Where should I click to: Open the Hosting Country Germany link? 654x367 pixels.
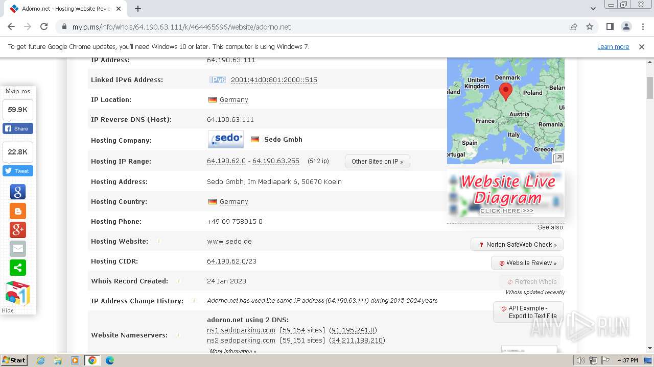[x=233, y=202]
